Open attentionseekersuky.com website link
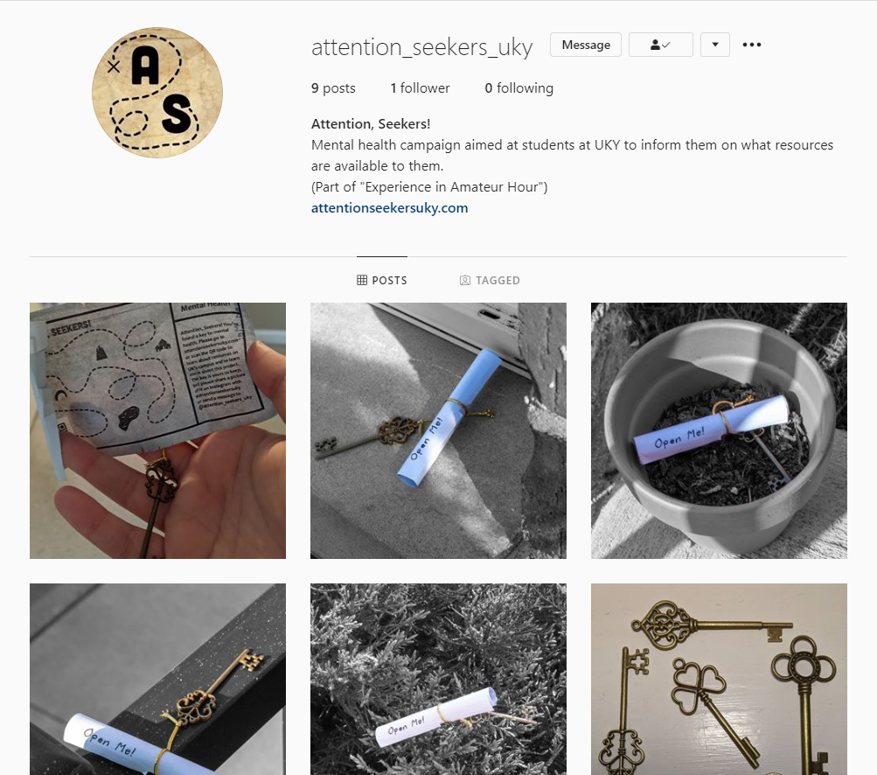Screen dimensions: 877x775 [x=389, y=208]
